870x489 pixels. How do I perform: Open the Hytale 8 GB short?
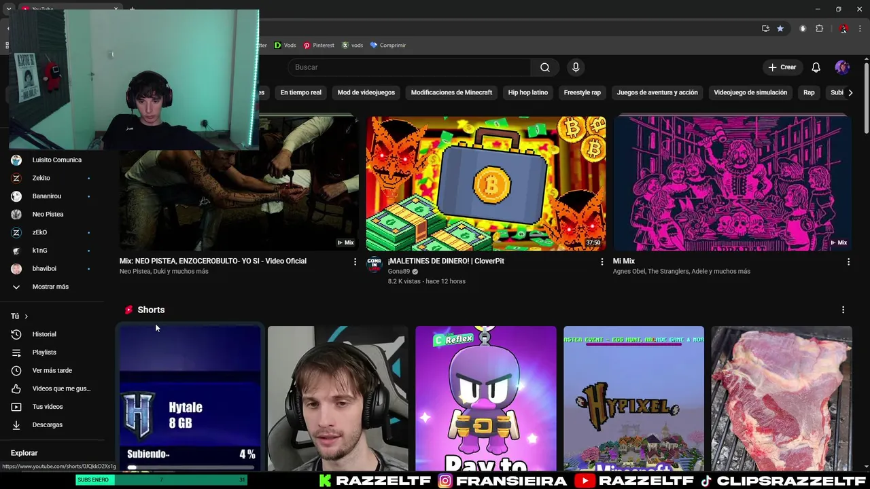coord(190,398)
